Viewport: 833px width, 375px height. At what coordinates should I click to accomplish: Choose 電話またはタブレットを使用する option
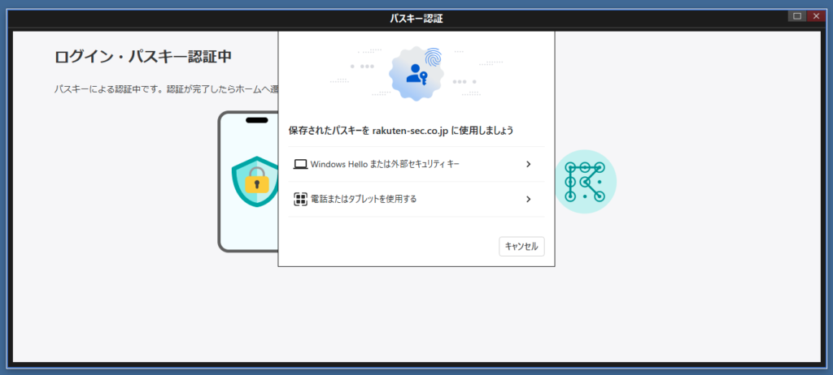click(416, 199)
